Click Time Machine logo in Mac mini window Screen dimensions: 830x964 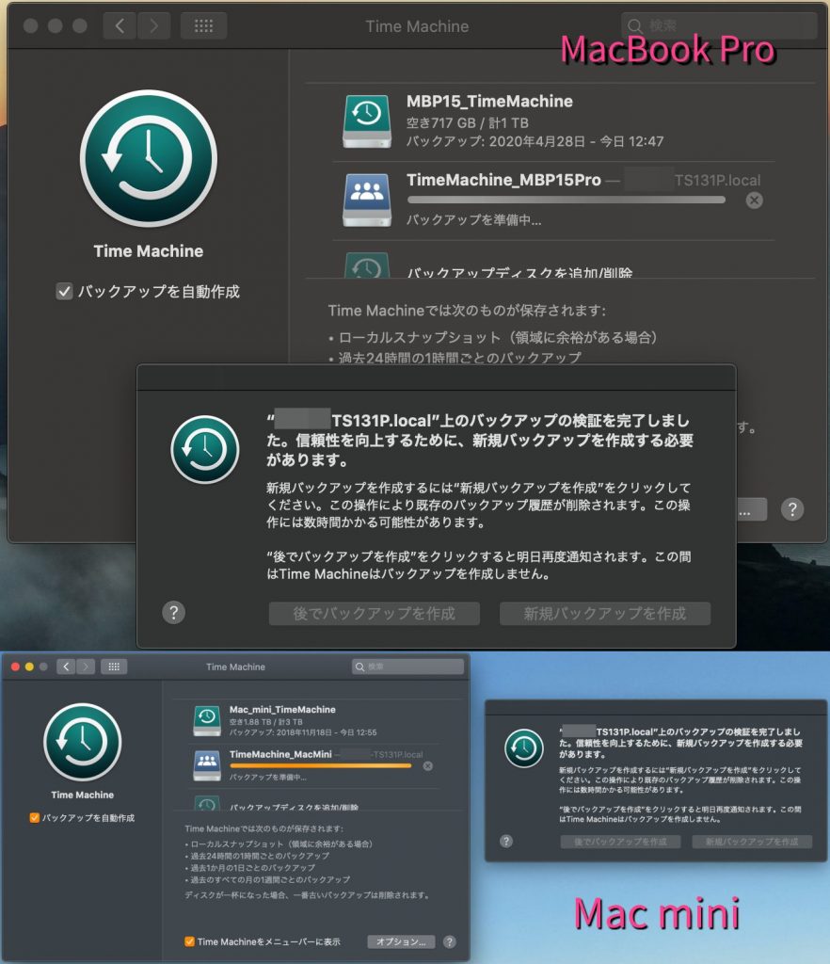coord(82,742)
